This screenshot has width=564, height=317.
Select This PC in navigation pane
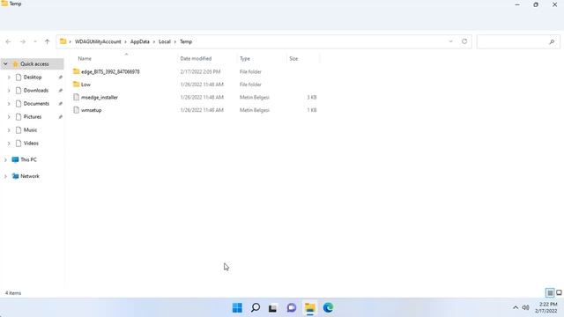tap(28, 159)
